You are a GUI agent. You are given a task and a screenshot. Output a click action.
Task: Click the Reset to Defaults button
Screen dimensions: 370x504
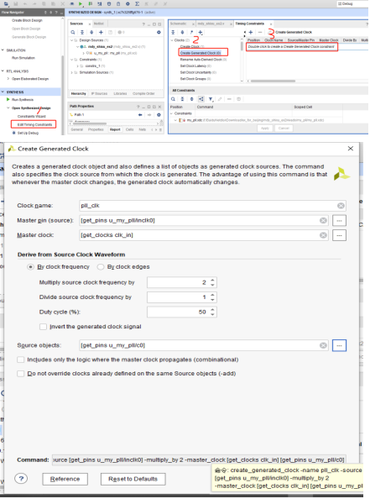point(133,480)
